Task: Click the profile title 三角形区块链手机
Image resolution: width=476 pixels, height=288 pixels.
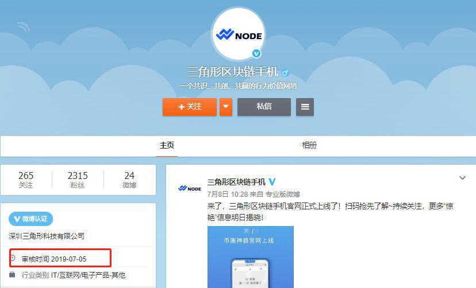Action: 232,72
